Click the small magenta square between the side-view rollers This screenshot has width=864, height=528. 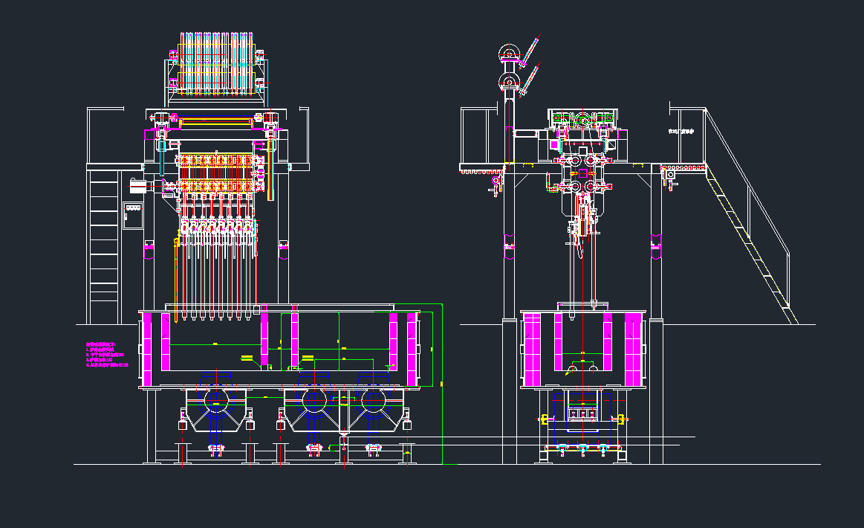point(583,174)
